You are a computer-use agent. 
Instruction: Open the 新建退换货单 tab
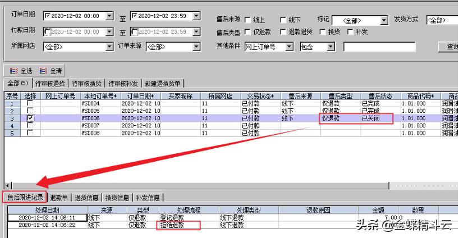tap(163, 84)
